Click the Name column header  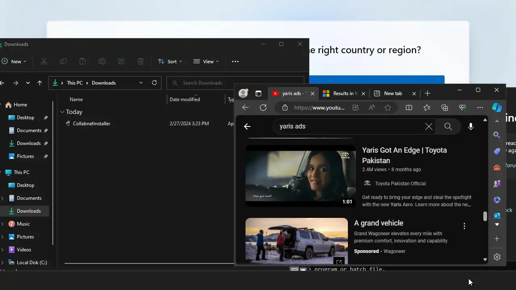pos(76,99)
